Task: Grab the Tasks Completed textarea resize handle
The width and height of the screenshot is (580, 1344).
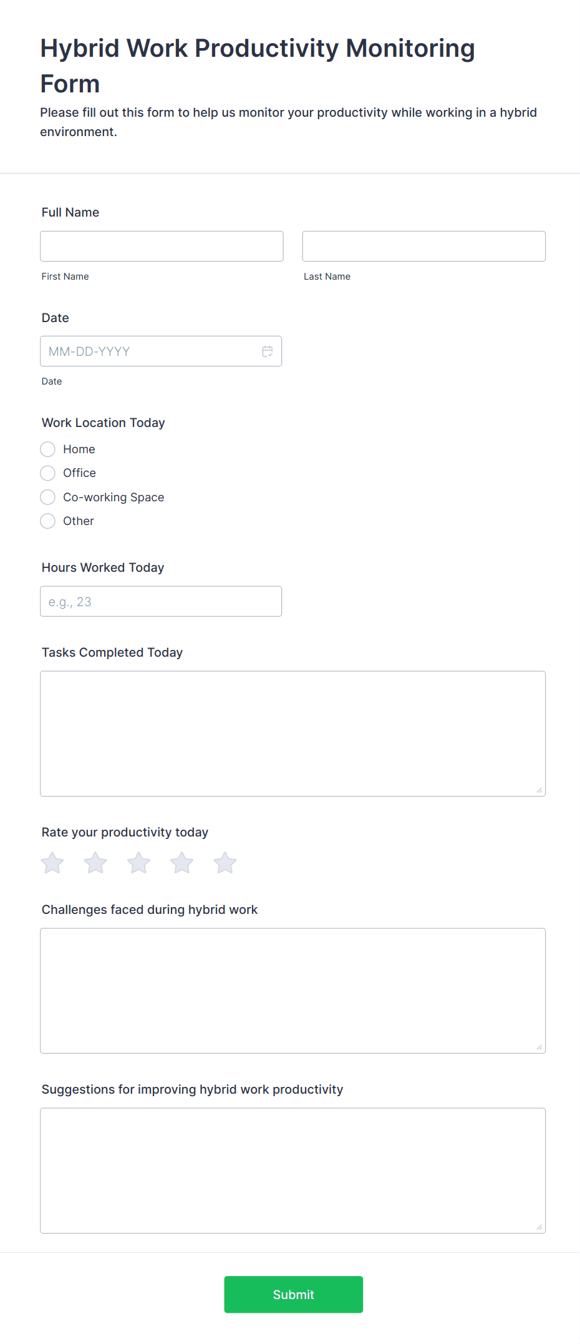Action: (x=539, y=790)
